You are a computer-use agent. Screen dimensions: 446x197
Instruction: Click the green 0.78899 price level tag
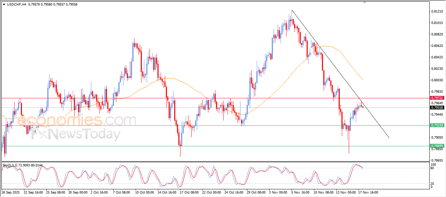tap(437, 146)
